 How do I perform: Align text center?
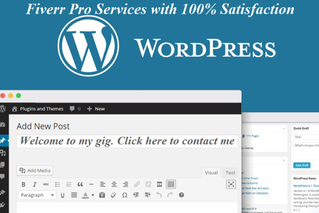(114, 184)
